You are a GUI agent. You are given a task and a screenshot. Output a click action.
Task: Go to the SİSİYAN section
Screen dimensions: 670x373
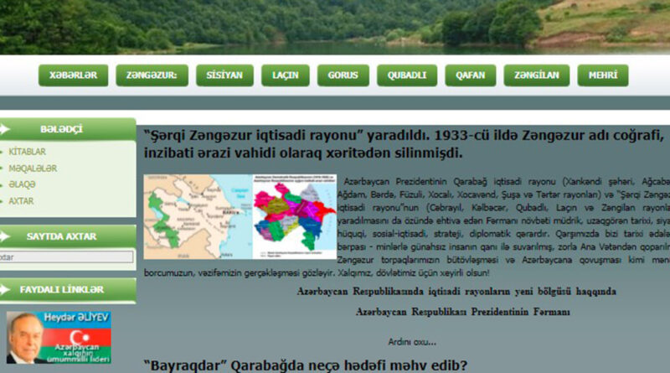tap(224, 75)
